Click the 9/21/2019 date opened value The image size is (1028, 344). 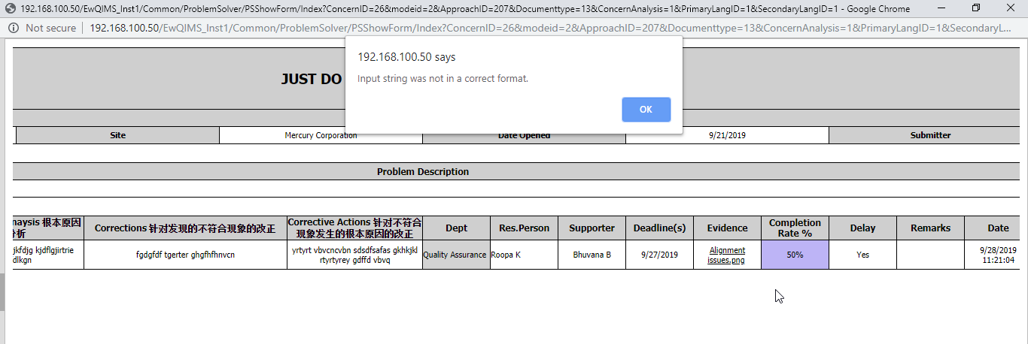click(727, 135)
